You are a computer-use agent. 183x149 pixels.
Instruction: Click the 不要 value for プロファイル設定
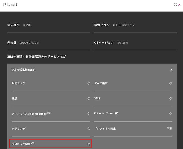(169, 129)
